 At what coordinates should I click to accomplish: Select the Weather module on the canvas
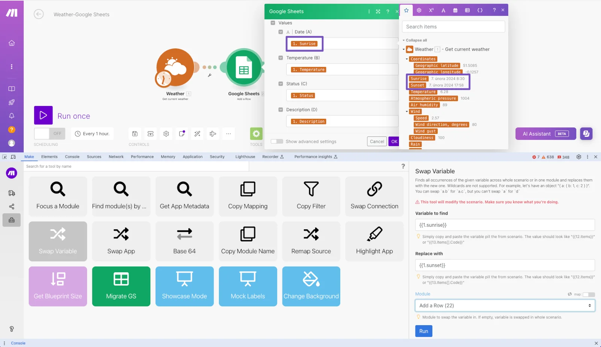[x=175, y=68]
